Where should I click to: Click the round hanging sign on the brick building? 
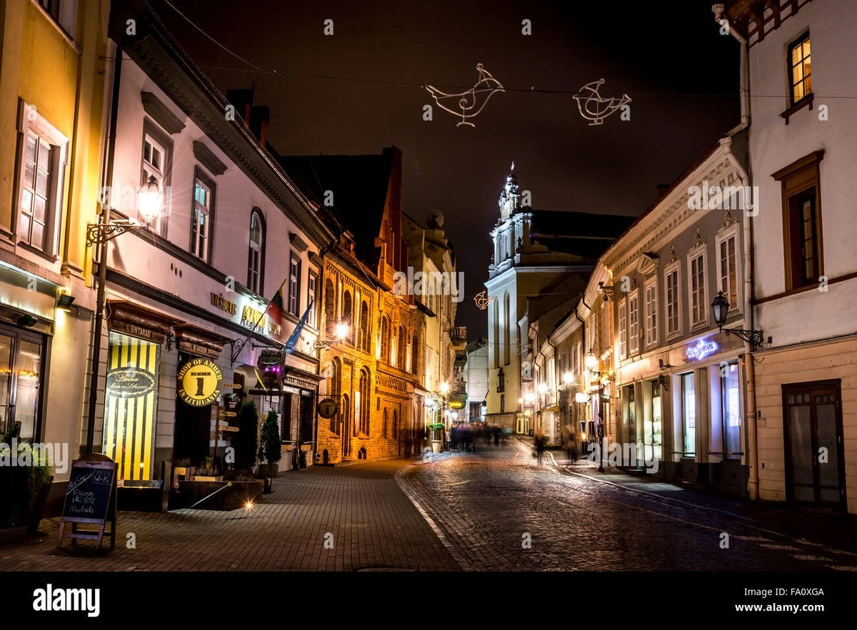[327, 408]
